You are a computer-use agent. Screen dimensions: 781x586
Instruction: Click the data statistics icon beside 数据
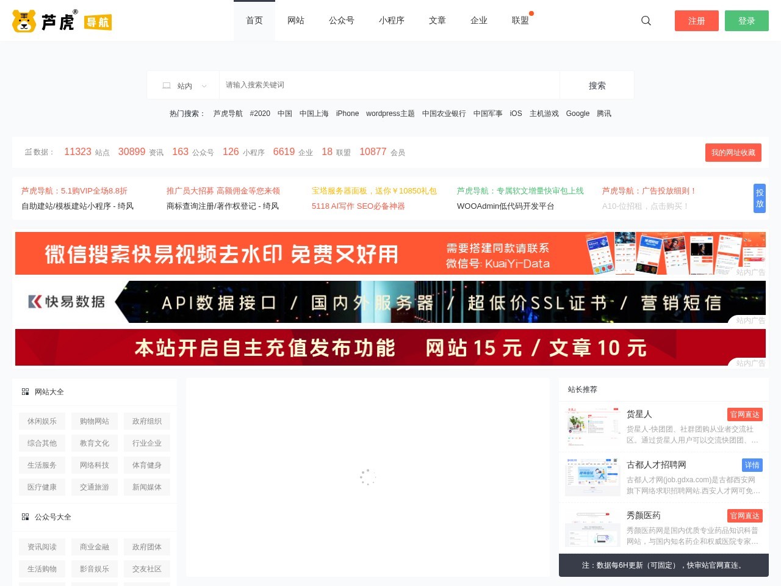coord(28,152)
